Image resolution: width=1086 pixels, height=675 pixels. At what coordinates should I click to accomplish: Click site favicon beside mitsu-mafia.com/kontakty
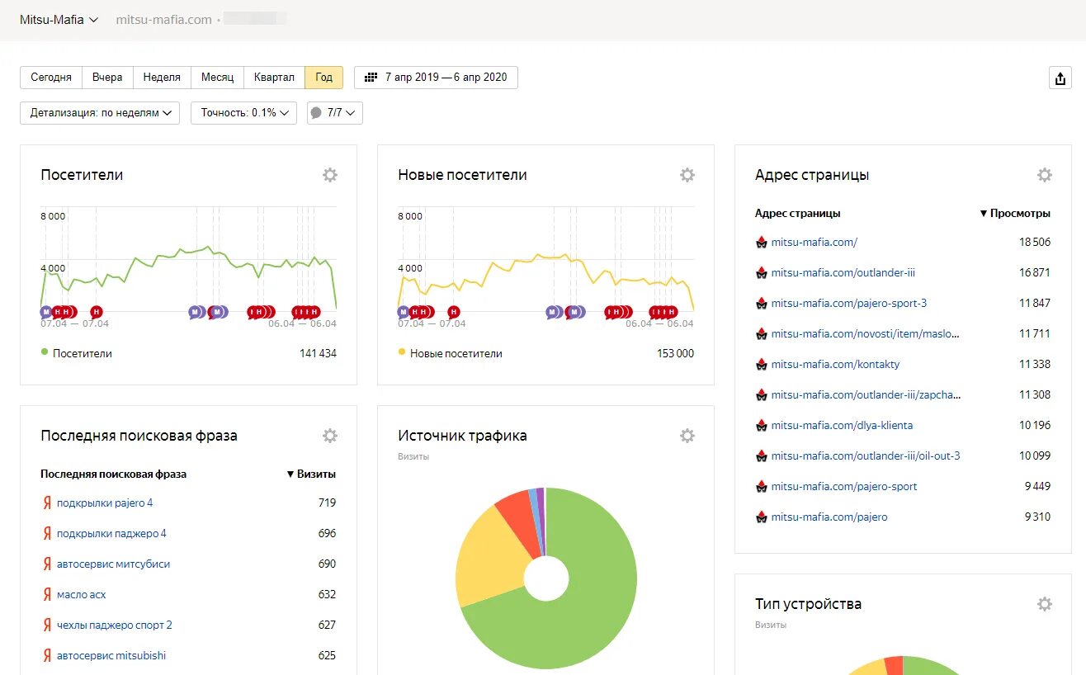[762, 364]
